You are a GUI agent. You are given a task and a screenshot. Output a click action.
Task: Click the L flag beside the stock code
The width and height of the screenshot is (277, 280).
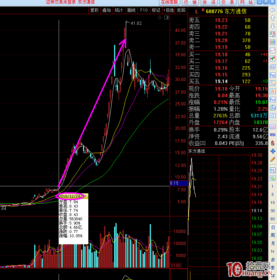[x=197, y=12]
